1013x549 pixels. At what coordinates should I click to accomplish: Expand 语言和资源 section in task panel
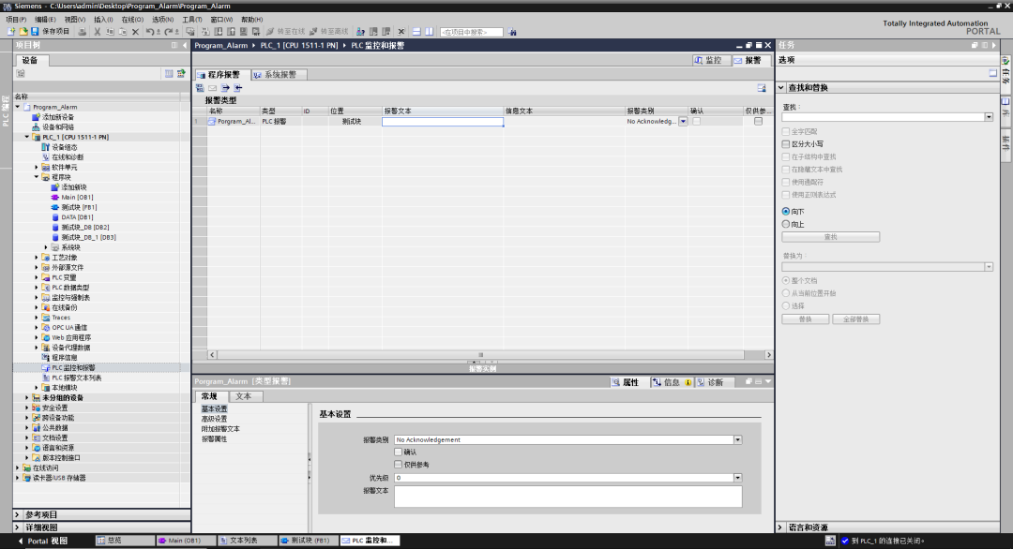click(x=780, y=527)
